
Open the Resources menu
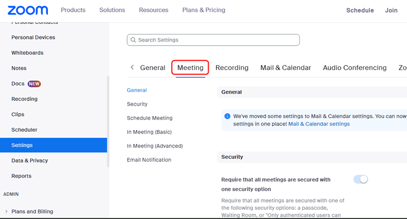tap(154, 10)
